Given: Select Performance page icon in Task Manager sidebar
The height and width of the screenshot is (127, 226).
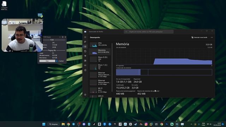Looking at the screenshot, I should [x=85, y=47].
